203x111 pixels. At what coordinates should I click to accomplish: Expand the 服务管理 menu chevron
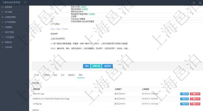click(26, 7)
